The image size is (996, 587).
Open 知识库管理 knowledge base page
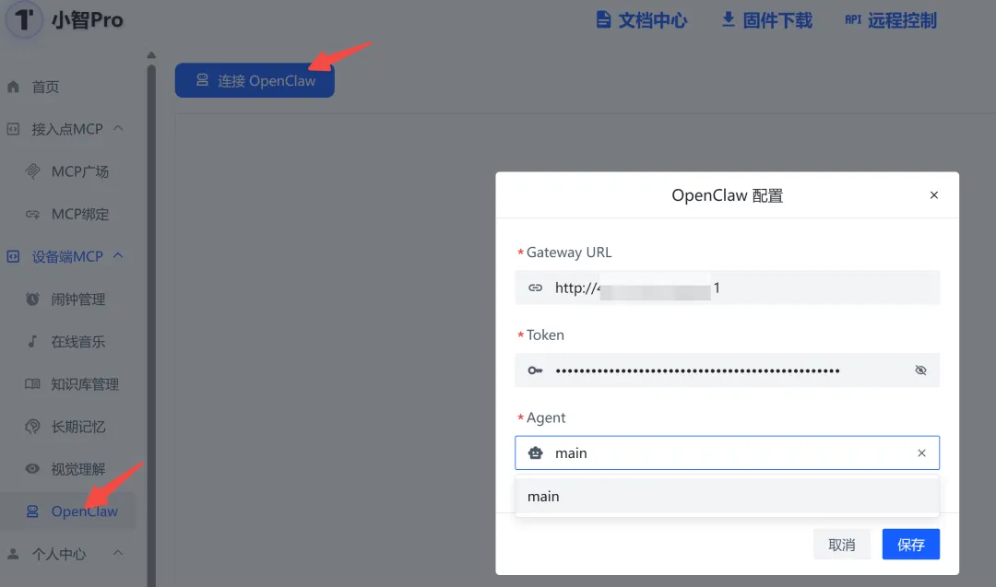85,384
